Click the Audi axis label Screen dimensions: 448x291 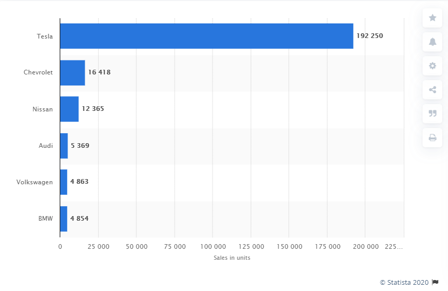[46, 146]
